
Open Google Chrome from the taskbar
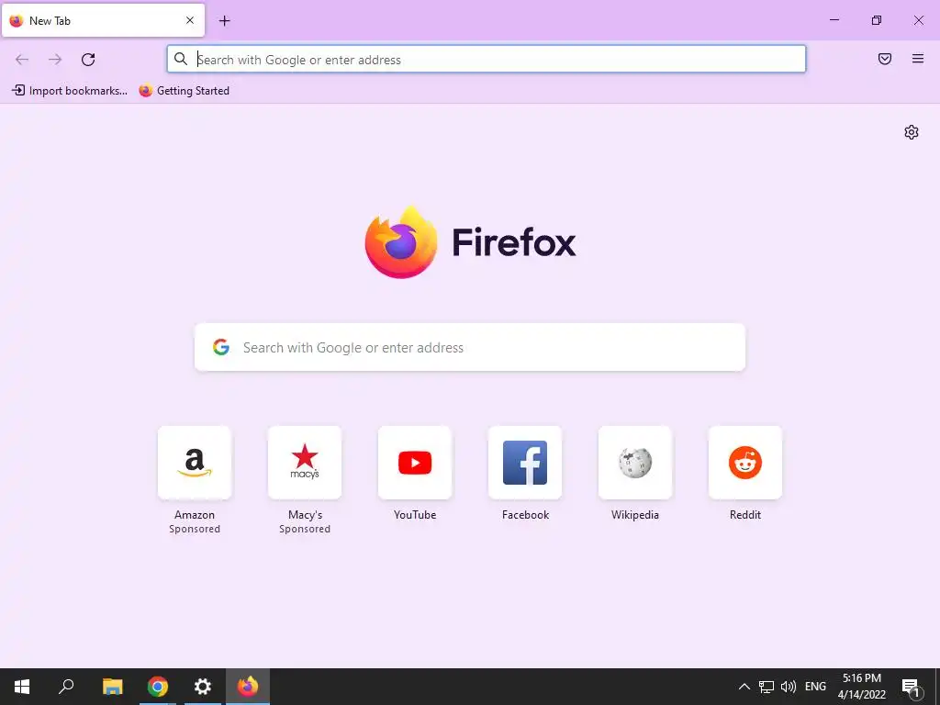point(158,687)
